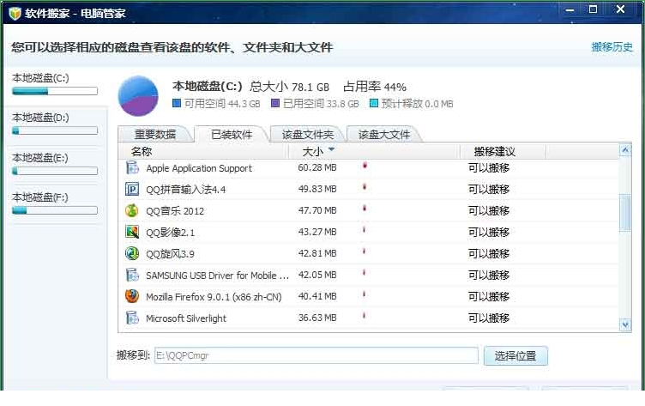The image size is (645, 406).
Task: Click the QQ影像2.1 icon
Action: 132,232
